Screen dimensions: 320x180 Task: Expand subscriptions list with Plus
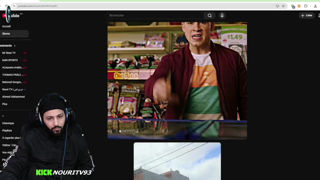pyautogui.click(x=5, y=104)
